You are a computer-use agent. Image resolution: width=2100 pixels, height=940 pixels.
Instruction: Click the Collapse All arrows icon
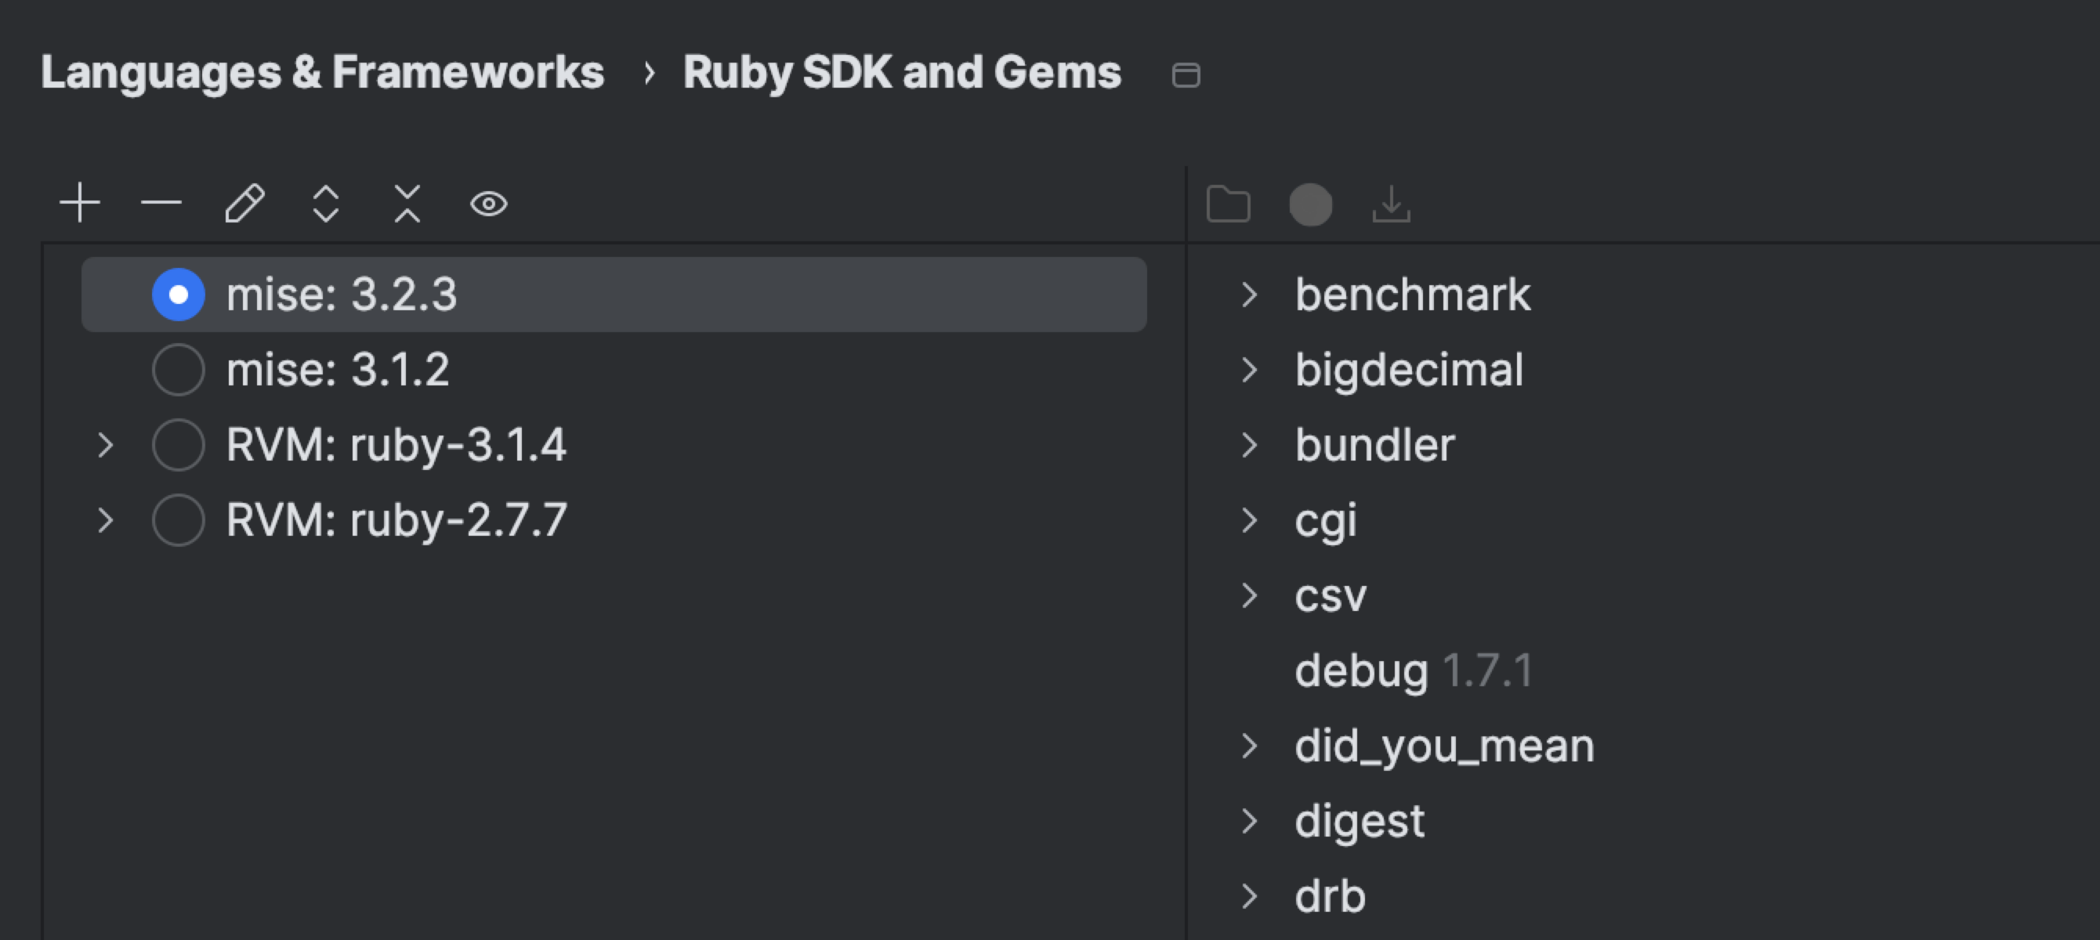point(407,203)
